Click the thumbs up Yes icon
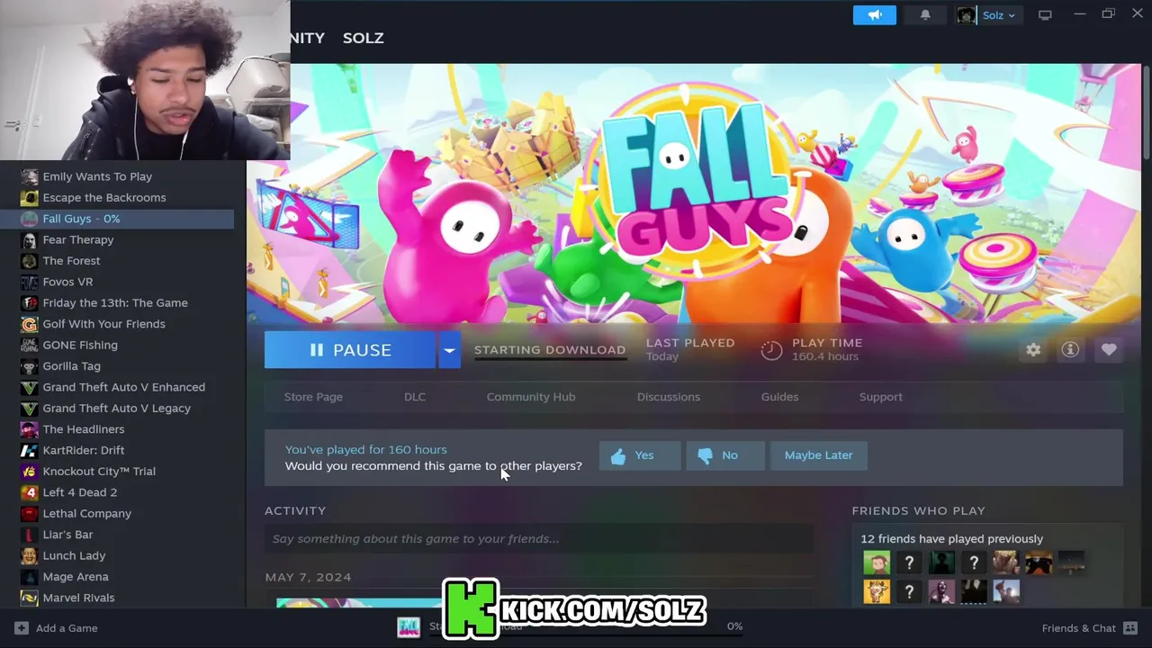The image size is (1152, 648). pos(618,456)
